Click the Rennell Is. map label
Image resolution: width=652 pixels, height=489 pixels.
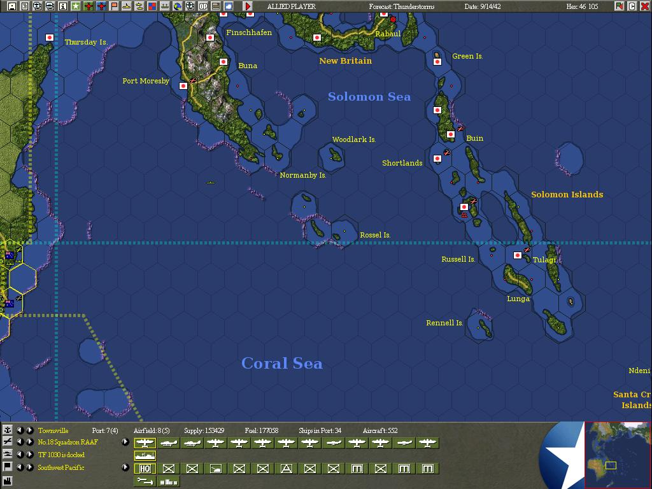point(444,323)
